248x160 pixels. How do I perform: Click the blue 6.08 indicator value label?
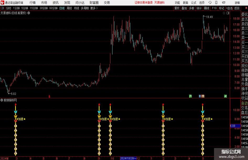[235, 126]
